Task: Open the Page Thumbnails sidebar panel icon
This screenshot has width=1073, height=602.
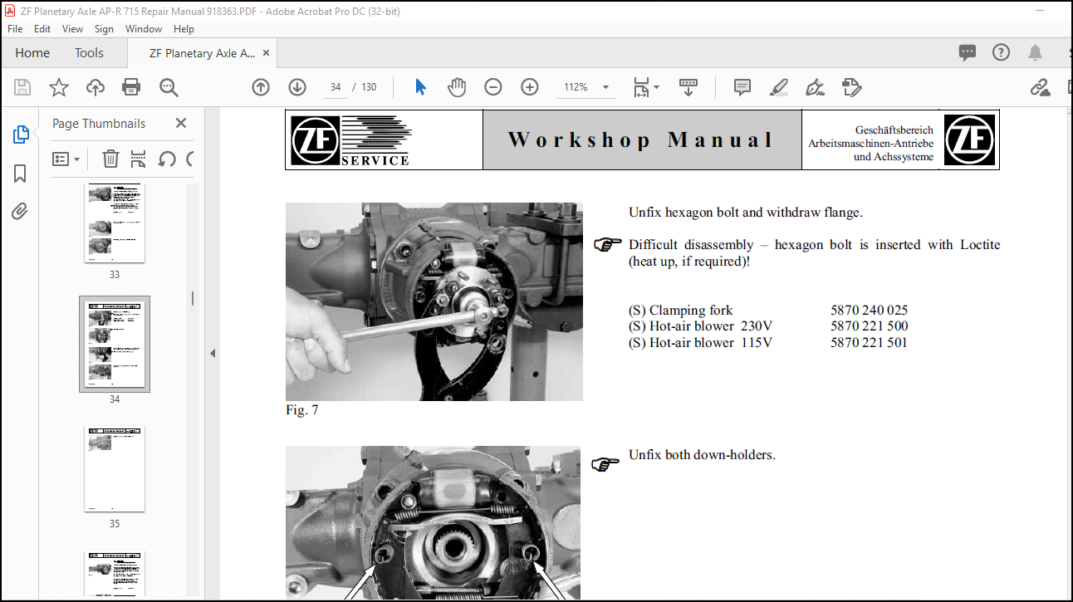Action: tap(21, 135)
